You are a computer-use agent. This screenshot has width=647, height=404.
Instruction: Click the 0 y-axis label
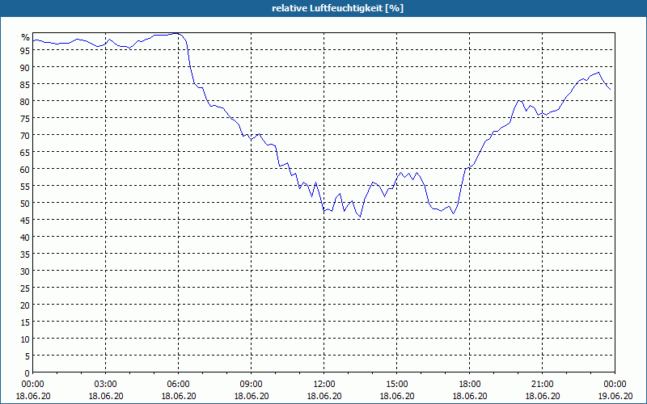click(27, 373)
